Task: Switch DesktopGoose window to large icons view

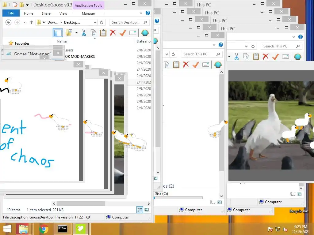Action: [147, 210]
